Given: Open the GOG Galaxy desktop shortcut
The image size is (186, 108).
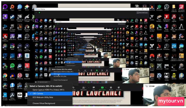Looking at the screenshot, I should (5, 7).
